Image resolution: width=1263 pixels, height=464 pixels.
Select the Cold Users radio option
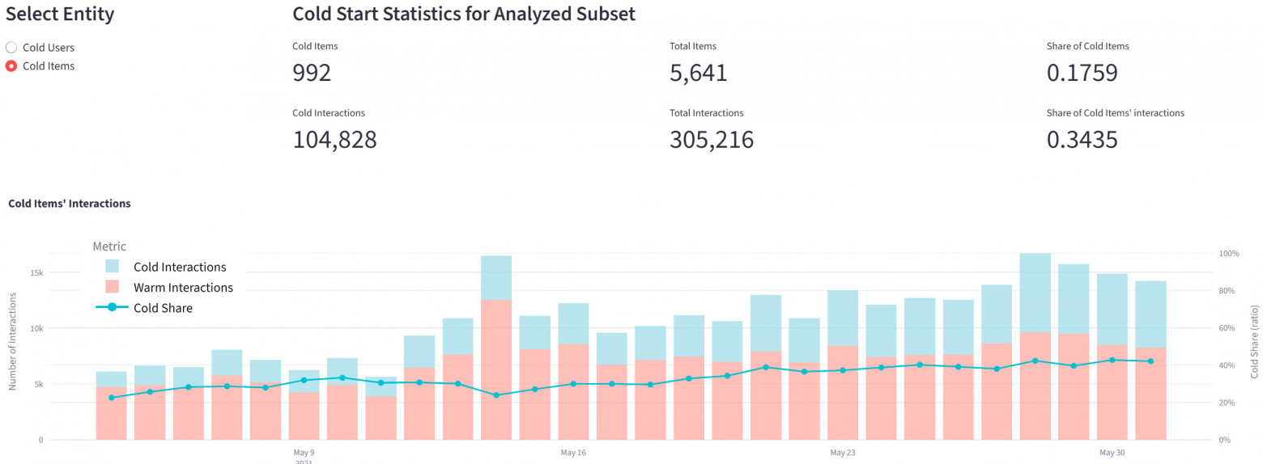[11, 48]
